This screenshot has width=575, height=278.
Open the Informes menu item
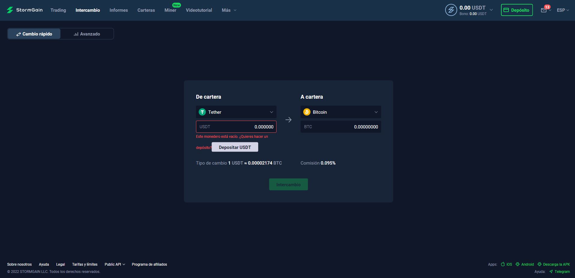[119, 10]
